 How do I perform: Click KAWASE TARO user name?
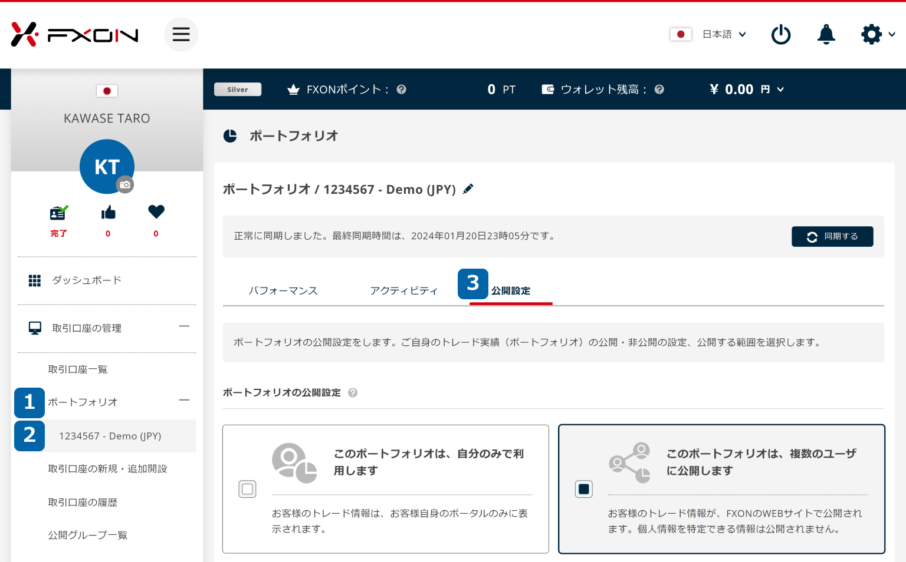pyautogui.click(x=107, y=118)
